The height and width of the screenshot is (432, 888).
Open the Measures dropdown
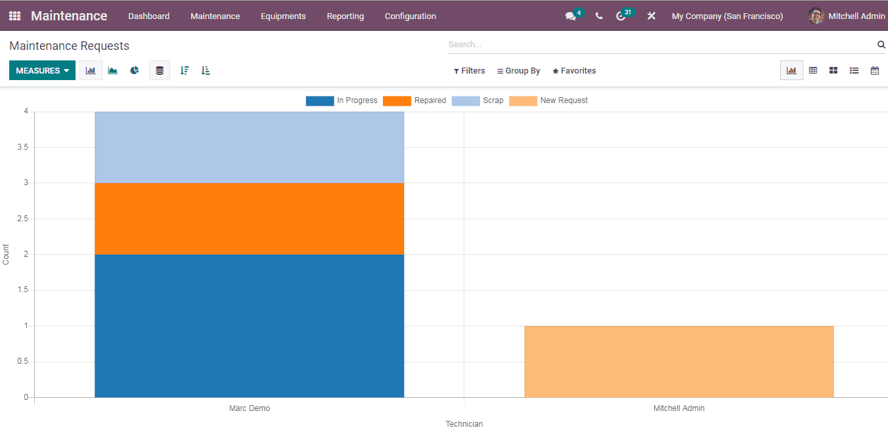pos(42,70)
